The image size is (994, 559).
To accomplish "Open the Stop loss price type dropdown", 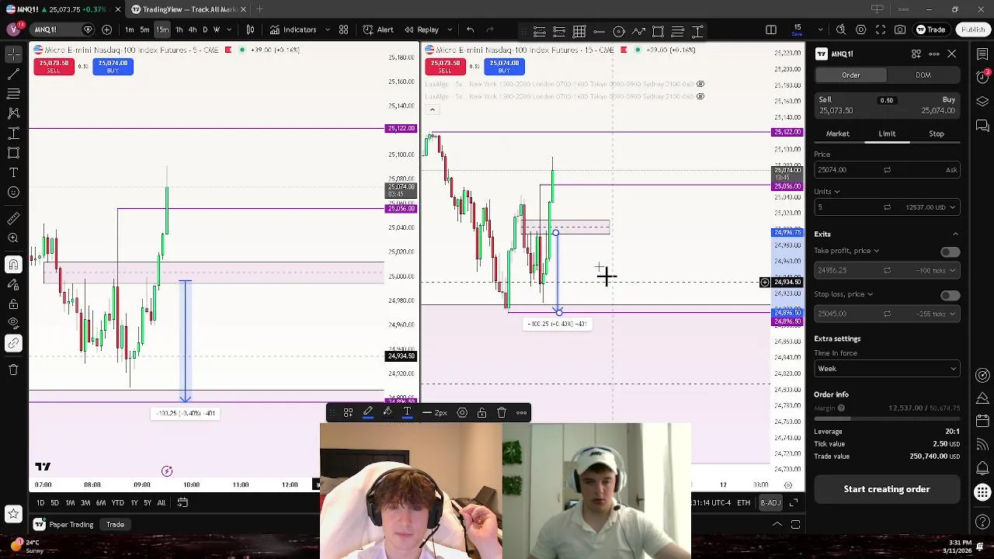I will [843, 294].
